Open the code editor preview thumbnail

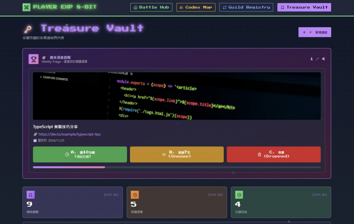(177, 96)
